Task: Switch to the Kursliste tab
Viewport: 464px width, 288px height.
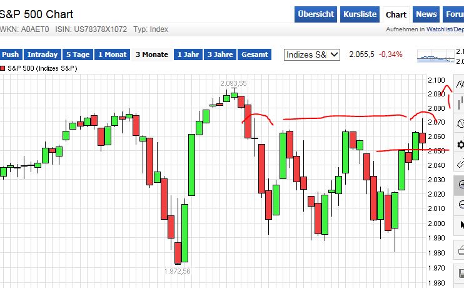Action: tap(360, 14)
